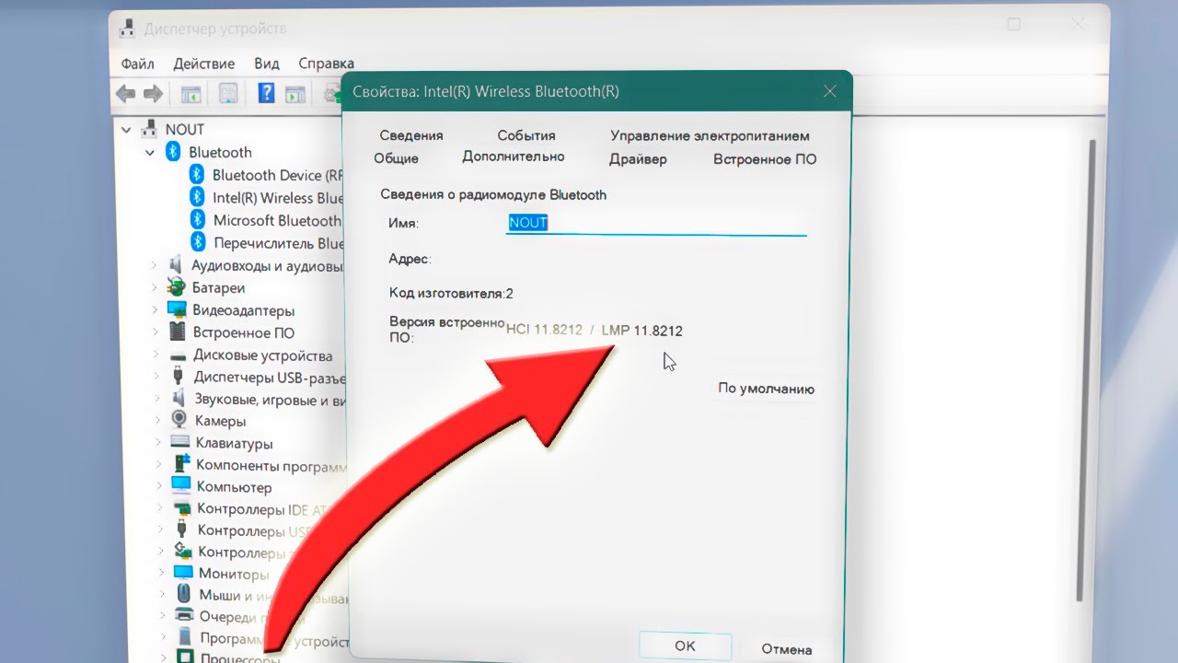
Task: Open the Справка menu
Action: (x=326, y=64)
